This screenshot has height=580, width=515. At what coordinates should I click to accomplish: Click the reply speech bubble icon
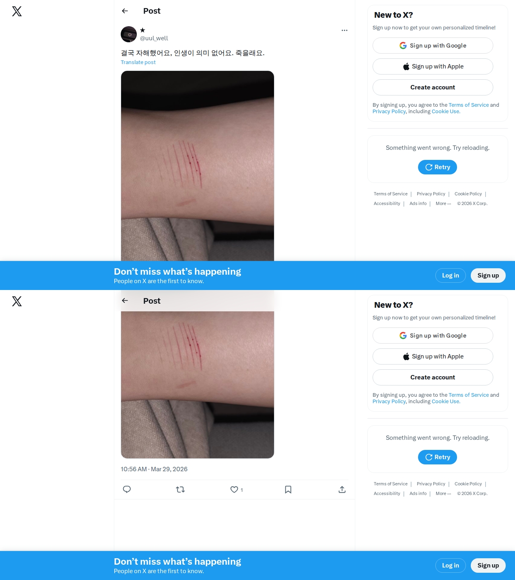(x=127, y=489)
